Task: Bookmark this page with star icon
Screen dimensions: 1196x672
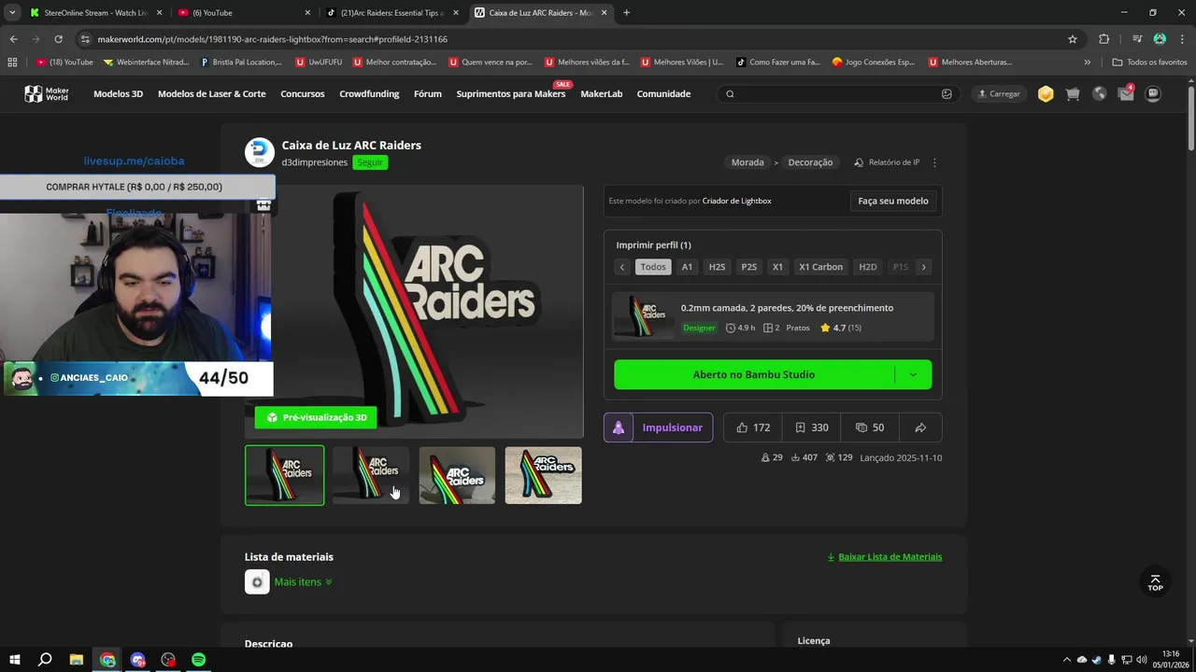Action: click(1073, 39)
